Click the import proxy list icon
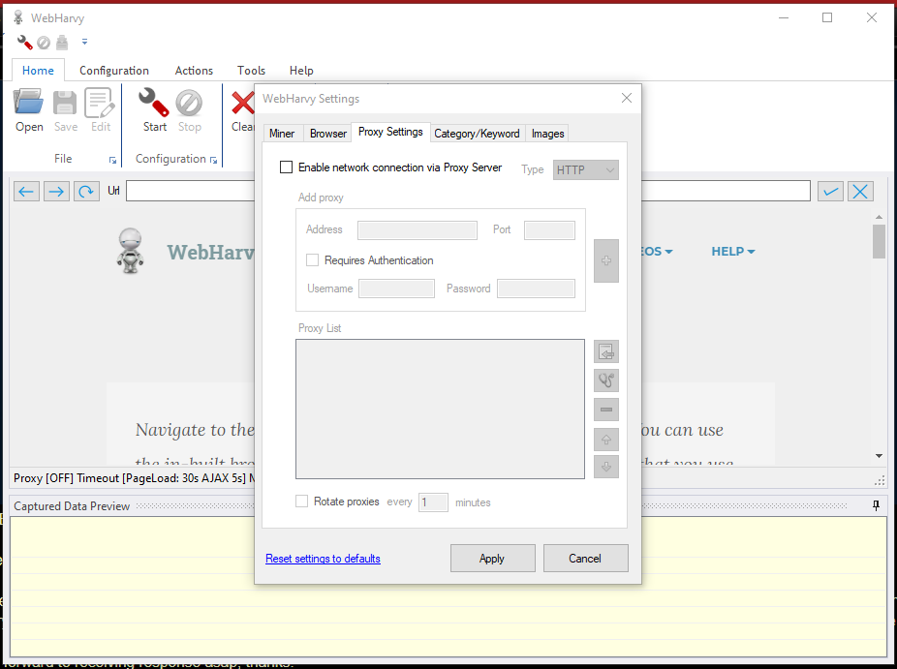897x669 pixels. [x=606, y=351]
